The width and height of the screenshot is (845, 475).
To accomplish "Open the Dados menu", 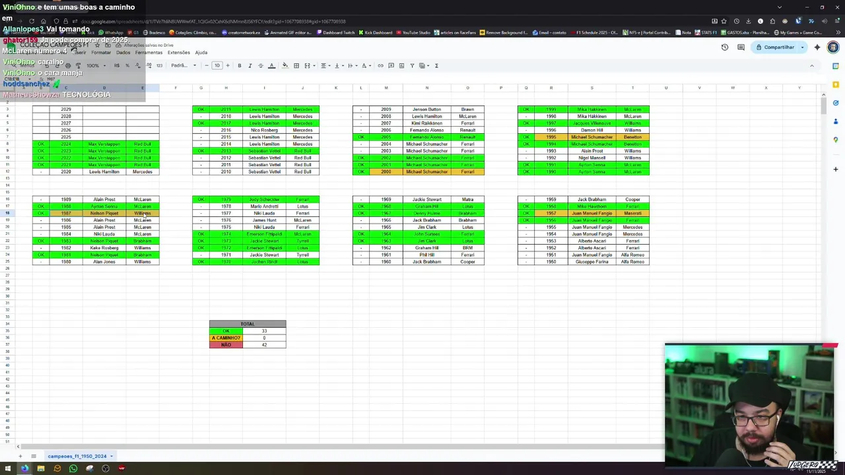I will click(123, 52).
